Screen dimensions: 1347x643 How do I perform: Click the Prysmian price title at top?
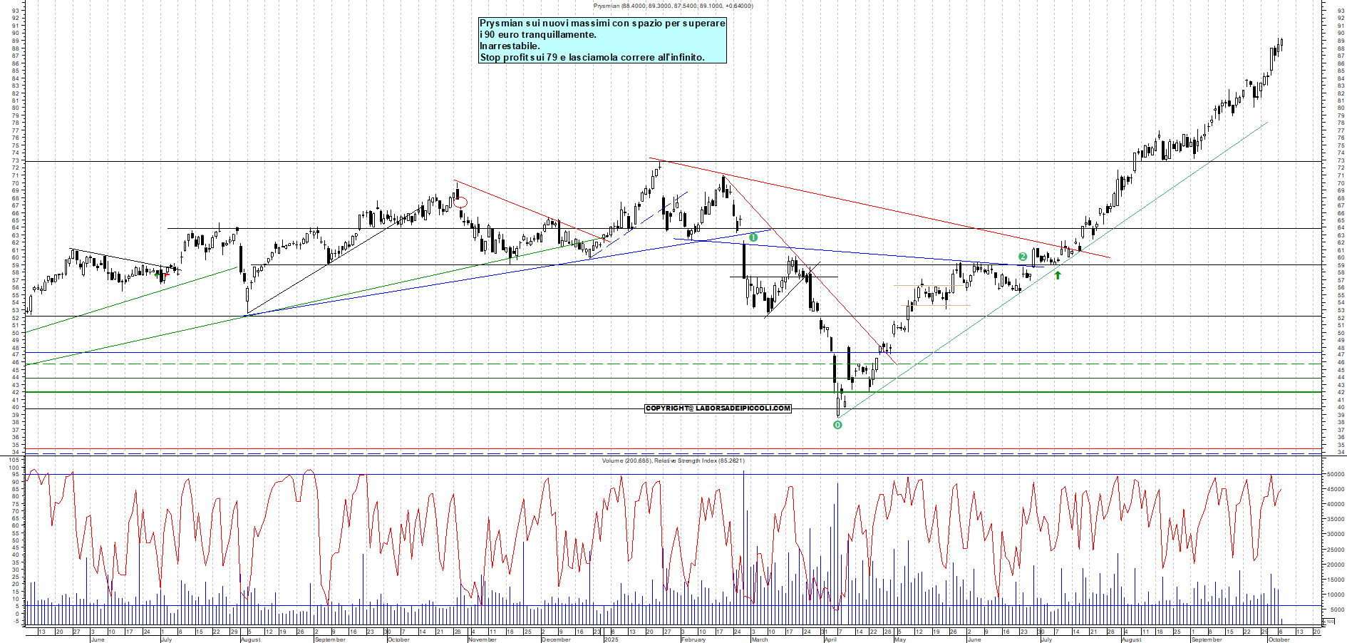pos(673,6)
